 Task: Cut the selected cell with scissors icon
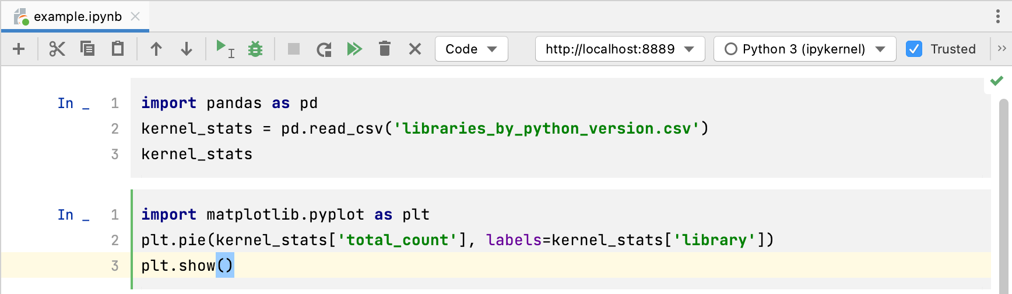pyautogui.click(x=57, y=49)
